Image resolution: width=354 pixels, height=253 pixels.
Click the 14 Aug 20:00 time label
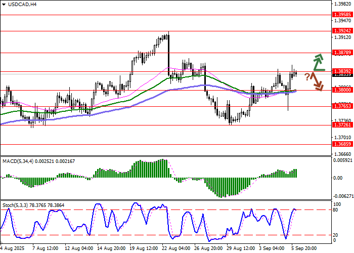pyautogui.click(x=111, y=248)
